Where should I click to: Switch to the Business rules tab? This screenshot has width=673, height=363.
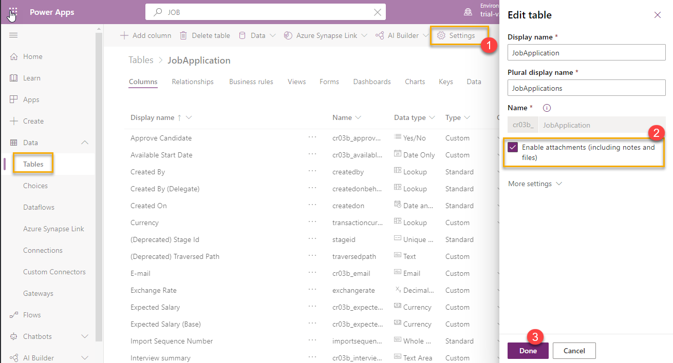[x=251, y=82]
